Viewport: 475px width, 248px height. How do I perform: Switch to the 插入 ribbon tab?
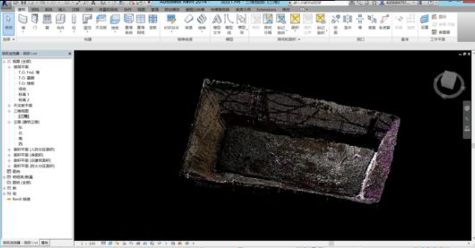point(62,10)
